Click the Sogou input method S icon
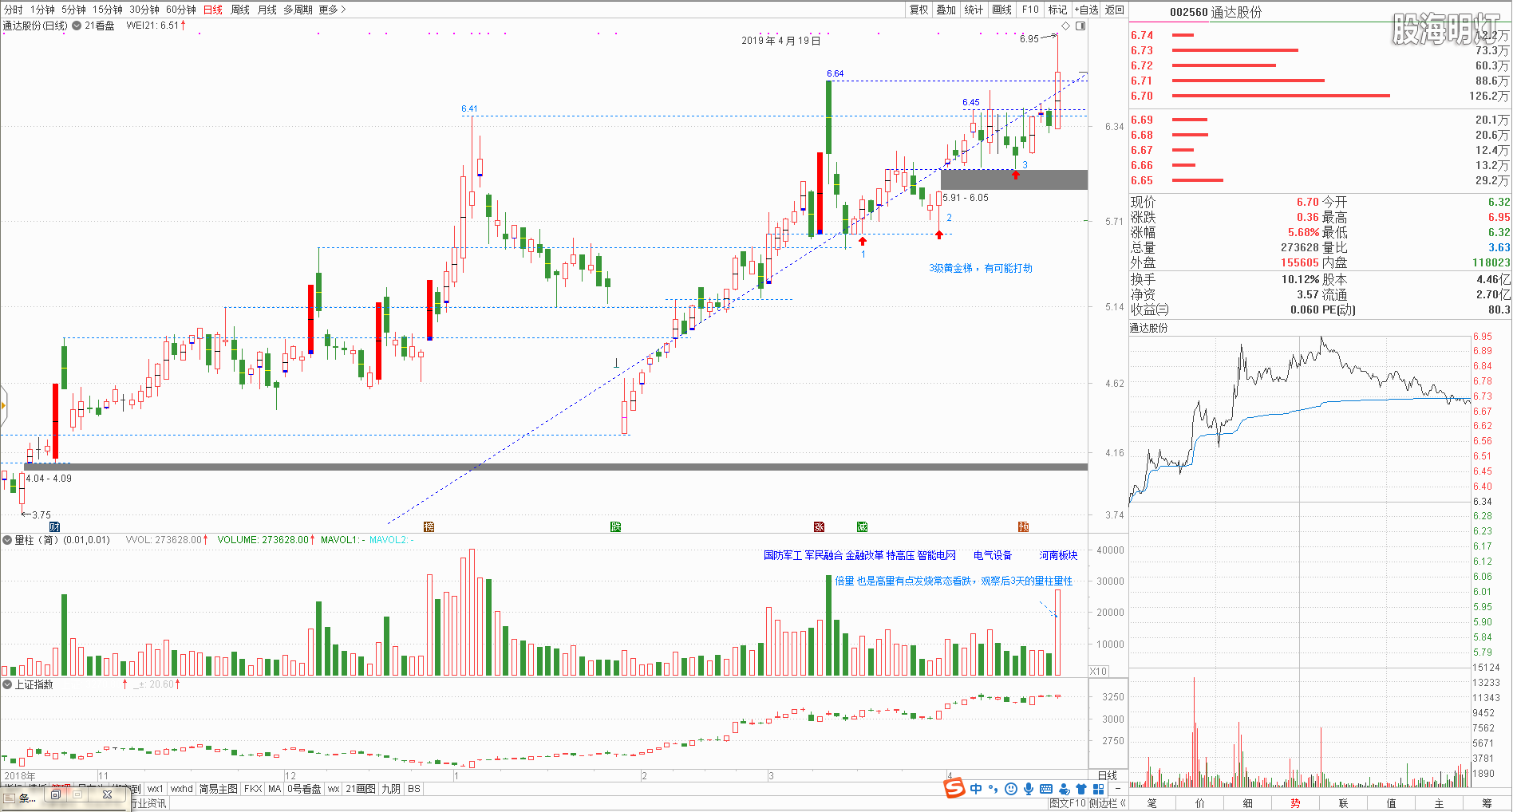 coord(954,788)
